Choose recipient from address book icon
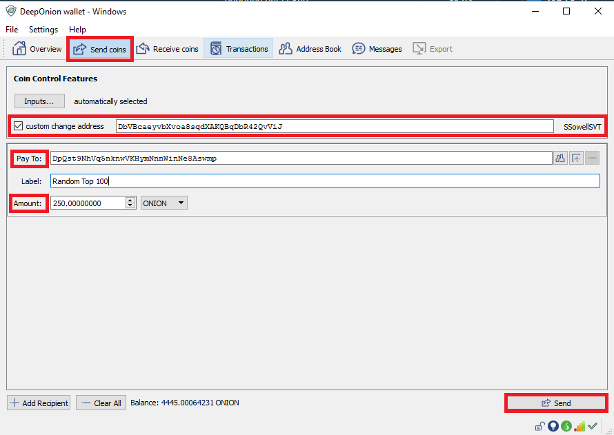 pyautogui.click(x=560, y=159)
